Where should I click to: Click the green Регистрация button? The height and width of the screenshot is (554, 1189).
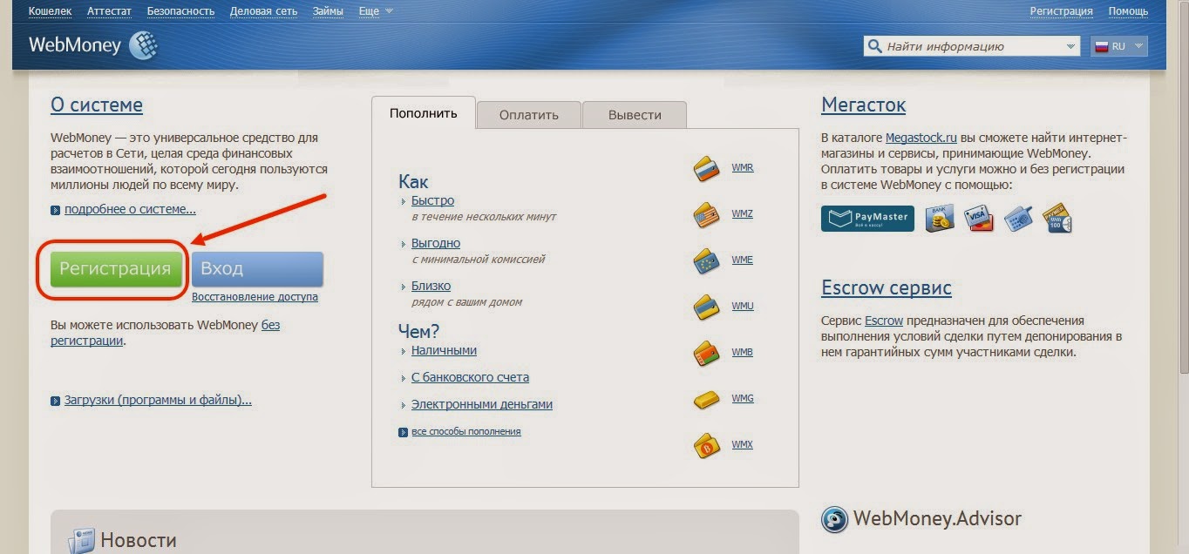[x=116, y=269]
